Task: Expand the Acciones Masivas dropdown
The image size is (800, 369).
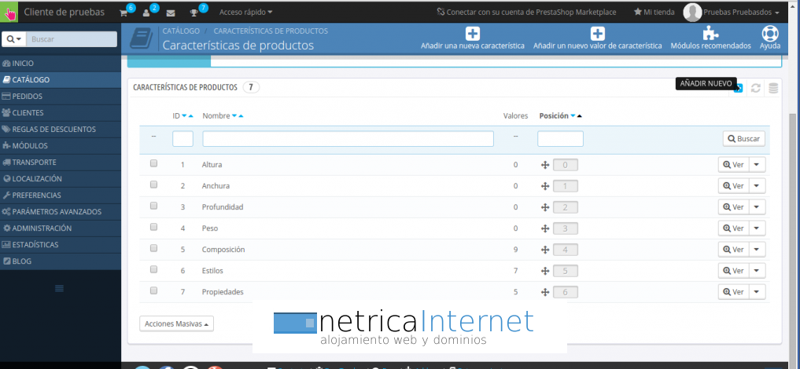Action: [176, 323]
